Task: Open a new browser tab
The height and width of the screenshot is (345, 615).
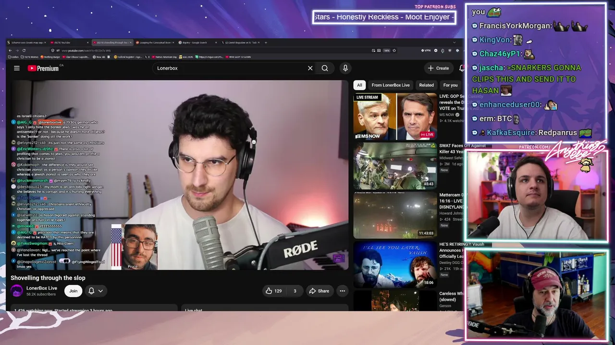Action: click(266, 43)
